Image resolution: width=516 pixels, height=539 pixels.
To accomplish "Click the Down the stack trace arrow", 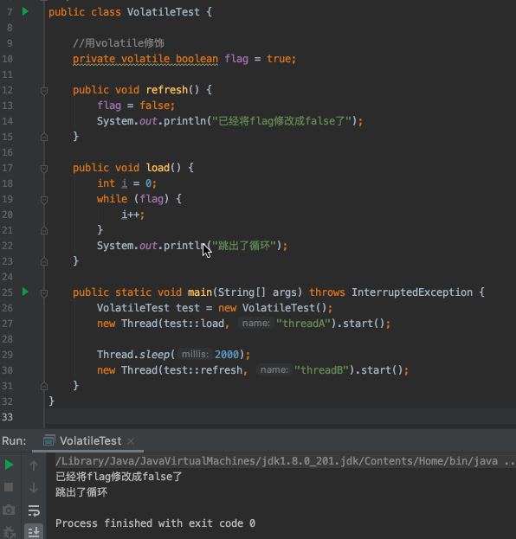I will point(34,487).
